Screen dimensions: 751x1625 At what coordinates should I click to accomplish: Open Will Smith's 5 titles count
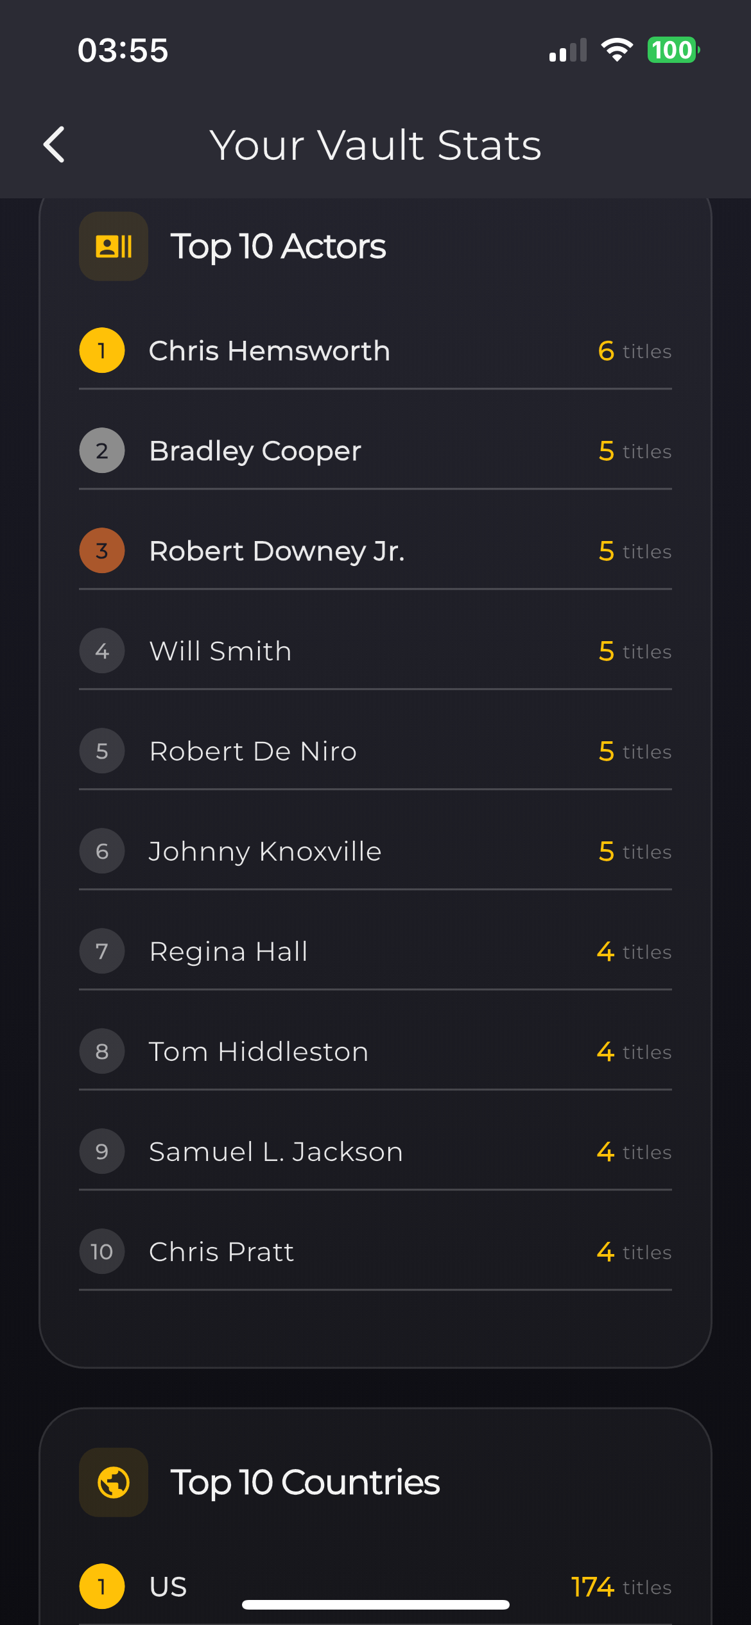(634, 651)
